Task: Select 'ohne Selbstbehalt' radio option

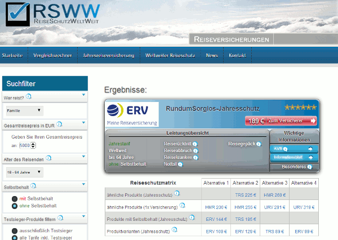Action: point(15,206)
